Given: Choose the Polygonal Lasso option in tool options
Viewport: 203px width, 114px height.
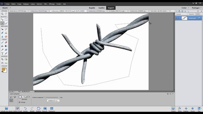Looking at the screenshot, I should click(x=11, y=100).
